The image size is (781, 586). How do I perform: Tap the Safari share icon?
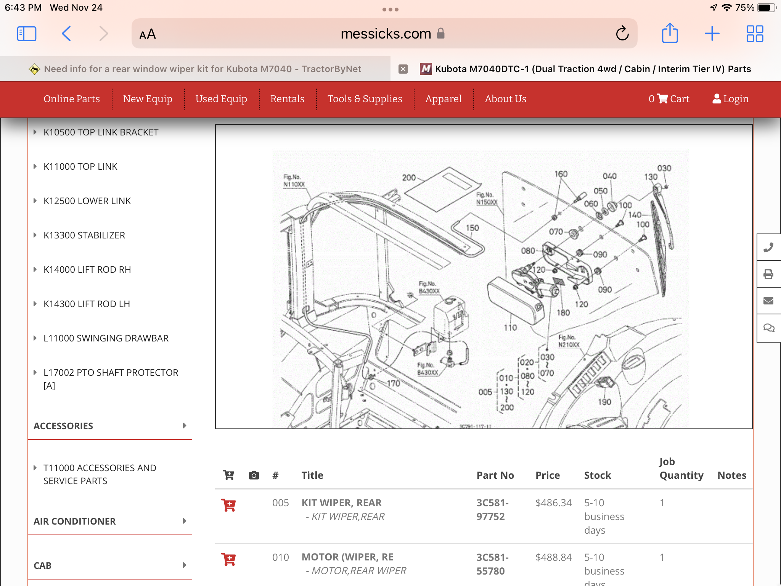click(x=670, y=34)
